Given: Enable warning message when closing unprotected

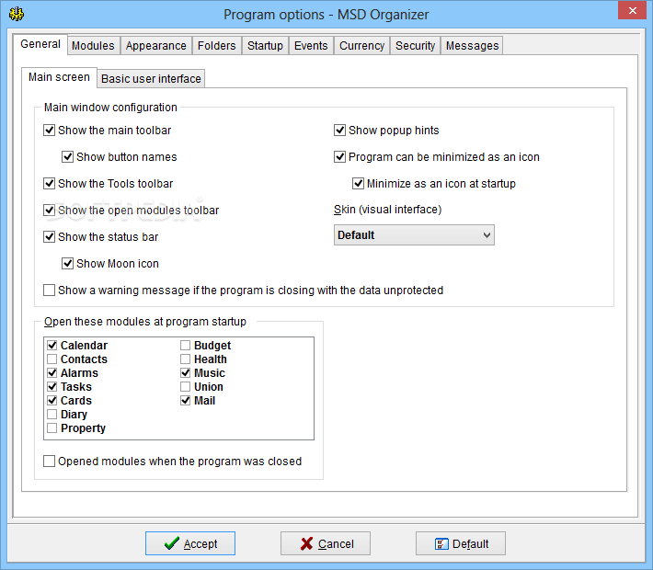Looking at the screenshot, I should click(x=49, y=291).
